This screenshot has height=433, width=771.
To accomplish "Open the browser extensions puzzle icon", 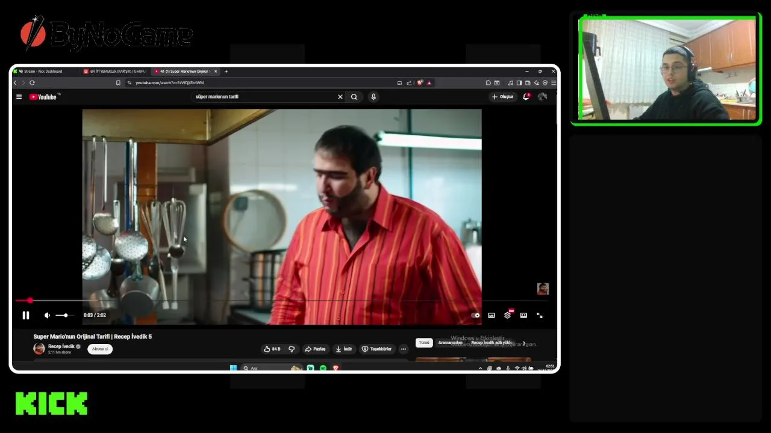I will point(488,83).
